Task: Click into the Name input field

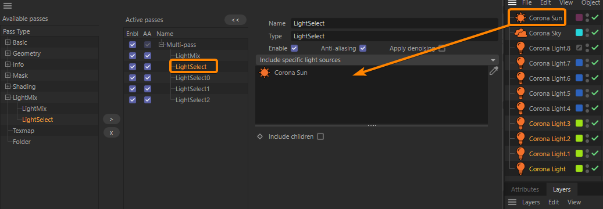Action: click(394, 23)
